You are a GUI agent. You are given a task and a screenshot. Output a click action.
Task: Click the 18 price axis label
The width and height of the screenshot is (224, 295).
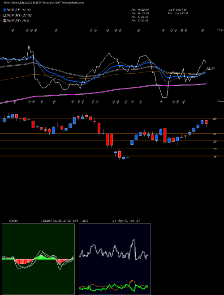pyautogui.click(x=215, y=156)
